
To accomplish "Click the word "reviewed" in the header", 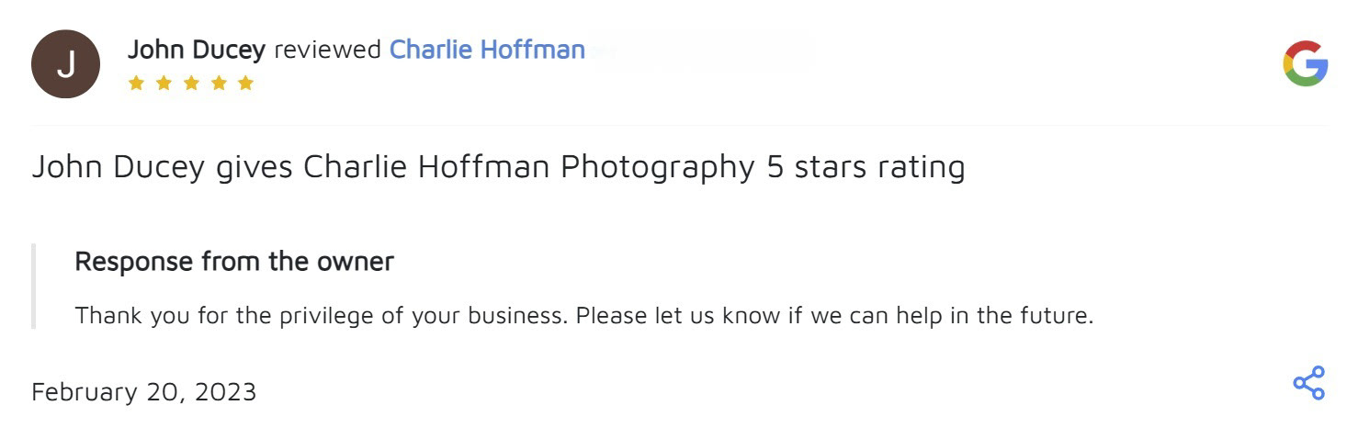I will (327, 50).
